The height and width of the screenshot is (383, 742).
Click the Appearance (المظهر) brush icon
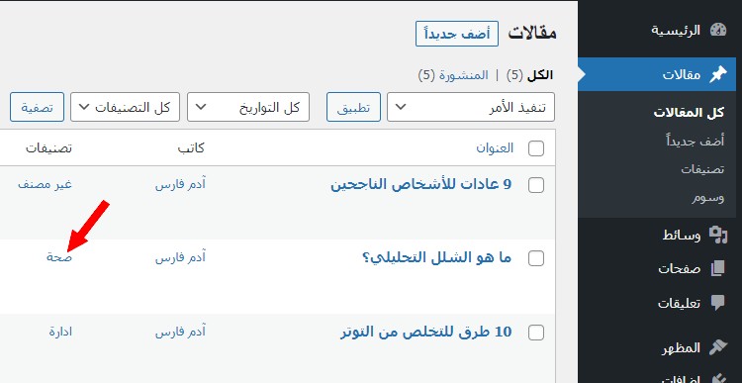pyautogui.click(x=718, y=348)
